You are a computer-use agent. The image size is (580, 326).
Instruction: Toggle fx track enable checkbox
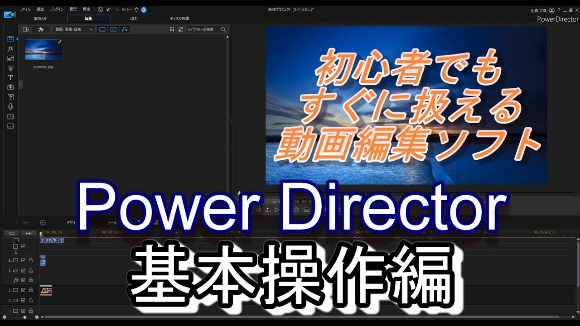point(24,280)
